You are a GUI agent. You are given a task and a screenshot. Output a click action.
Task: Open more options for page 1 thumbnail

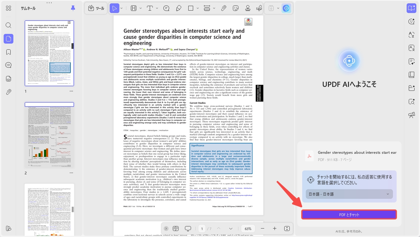pyautogui.click(x=71, y=91)
